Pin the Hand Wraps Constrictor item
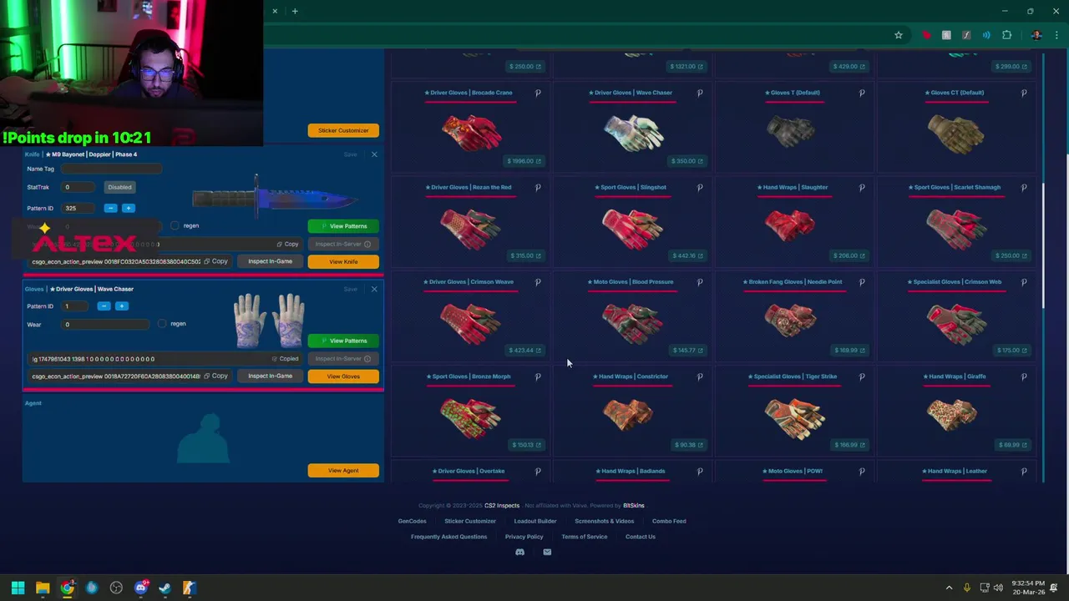 [x=700, y=376]
